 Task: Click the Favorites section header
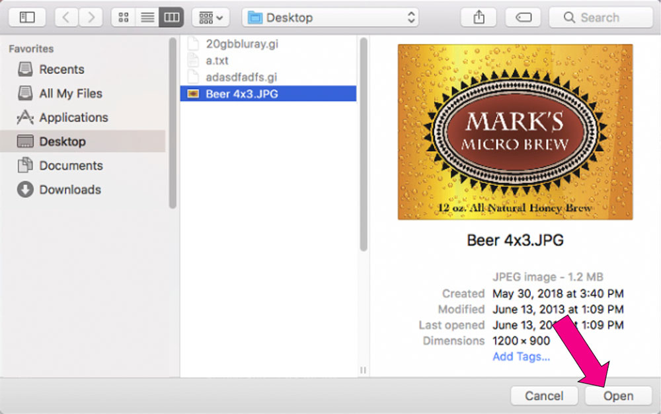[x=31, y=49]
